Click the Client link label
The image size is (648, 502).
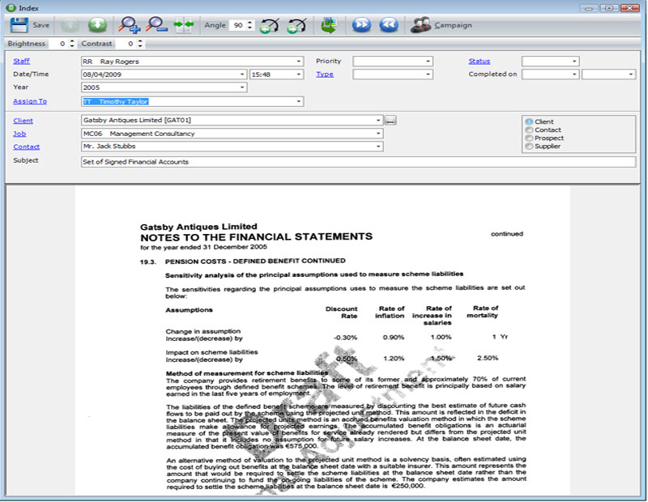tap(23, 121)
